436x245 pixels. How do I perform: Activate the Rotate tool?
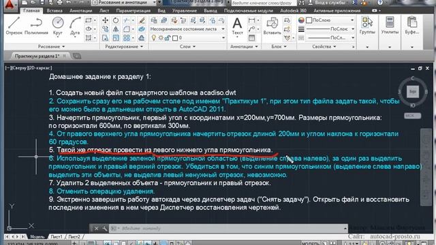pos(116,20)
